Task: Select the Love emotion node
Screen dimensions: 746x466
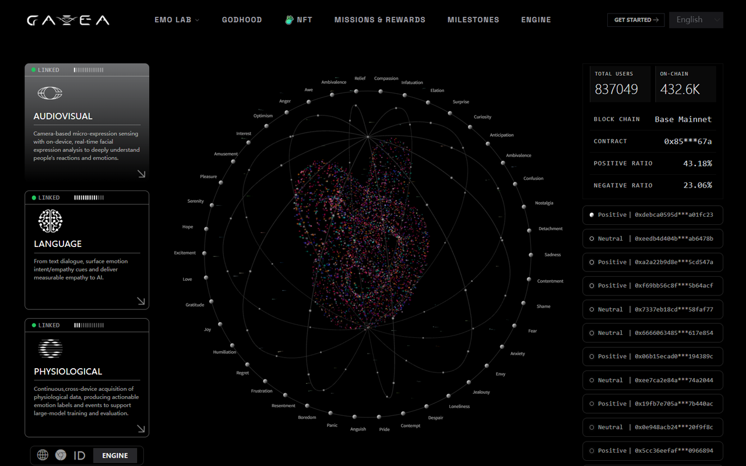Action: click(206, 277)
